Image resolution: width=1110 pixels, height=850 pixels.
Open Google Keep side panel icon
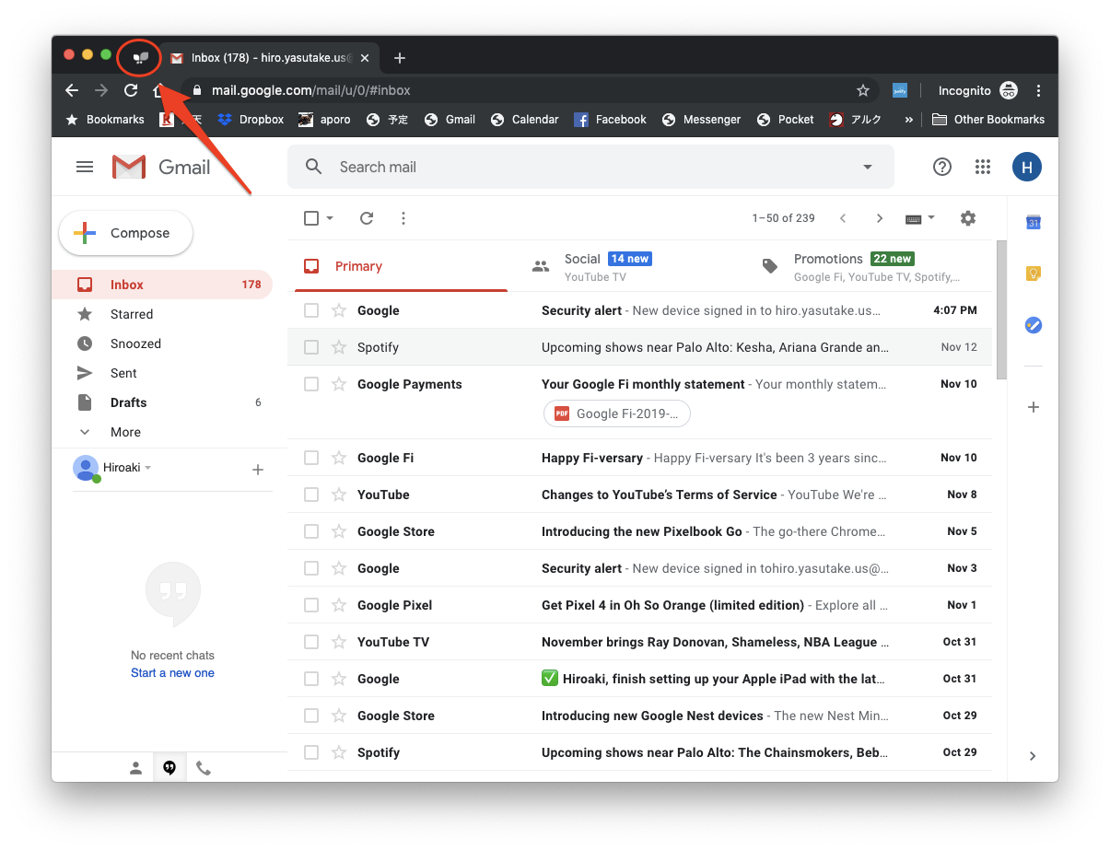coord(1034,274)
